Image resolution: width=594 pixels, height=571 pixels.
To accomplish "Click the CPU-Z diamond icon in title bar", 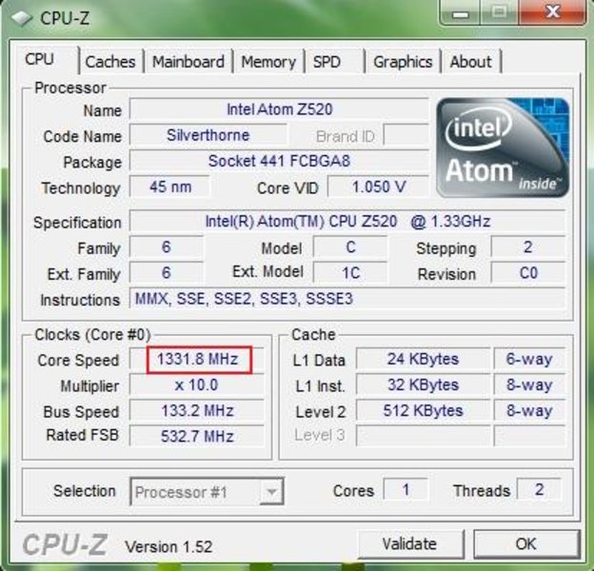I will point(22,18).
